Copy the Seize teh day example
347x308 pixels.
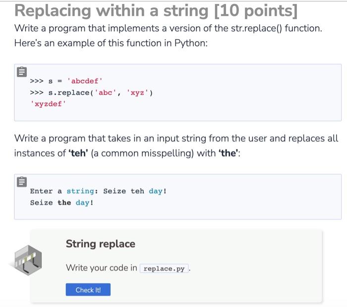(22, 182)
